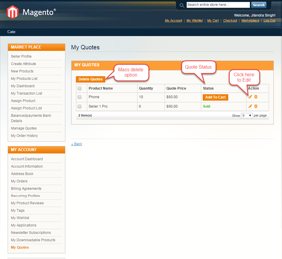Viewport: 282px width, 259px height.
Task: Click the Log Out link
Action: pos(269,20)
